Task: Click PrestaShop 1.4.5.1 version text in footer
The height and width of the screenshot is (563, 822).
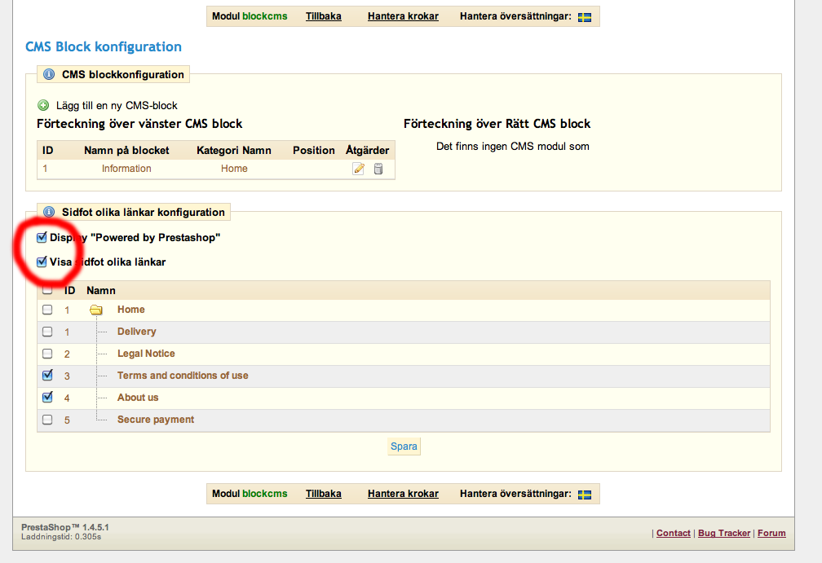Action: click(x=65, y=527)
